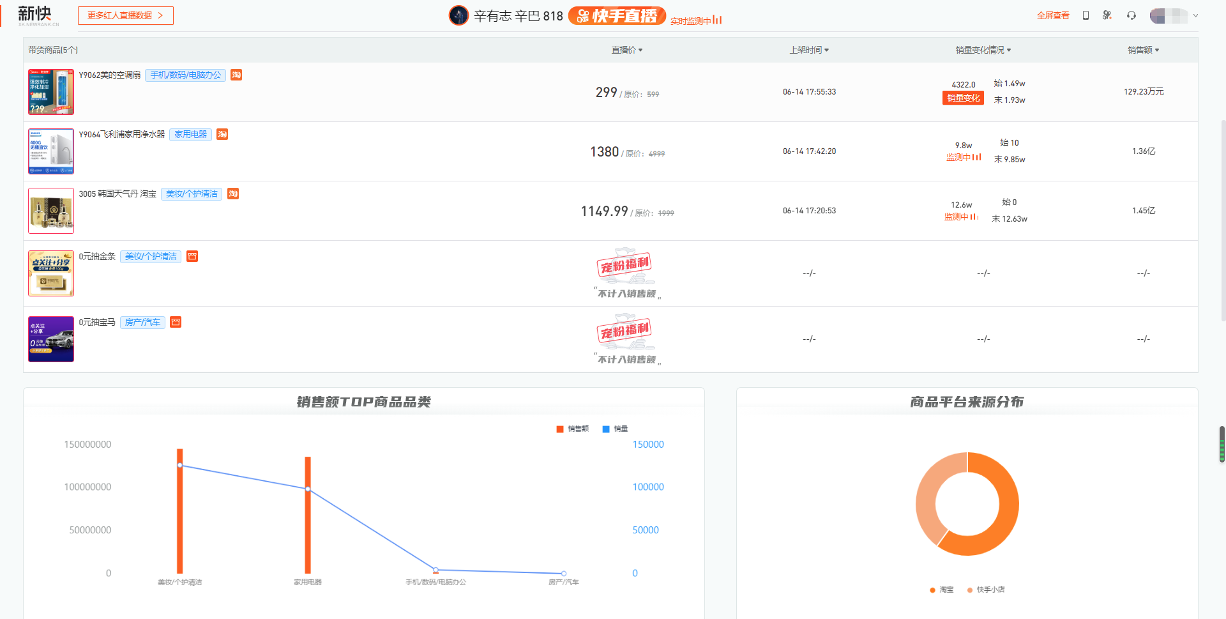Sort by 直播价 column
Image resolution: width=1226 pixels, height=619 pixels.
tap(627, 50)
